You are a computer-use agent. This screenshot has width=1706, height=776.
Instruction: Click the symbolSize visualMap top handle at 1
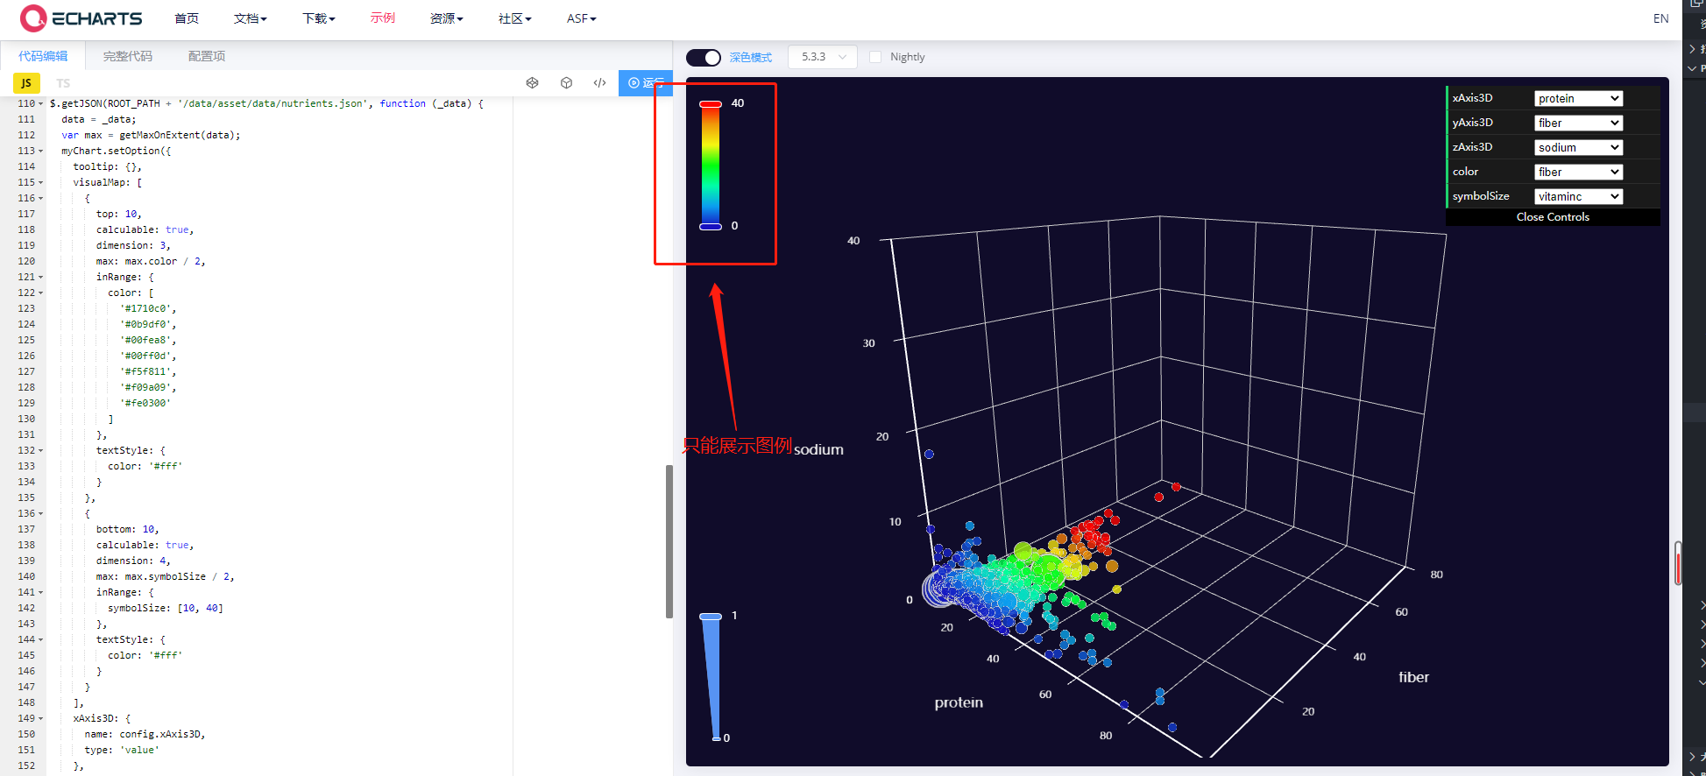pyautogui.click(x=711, y=617)
